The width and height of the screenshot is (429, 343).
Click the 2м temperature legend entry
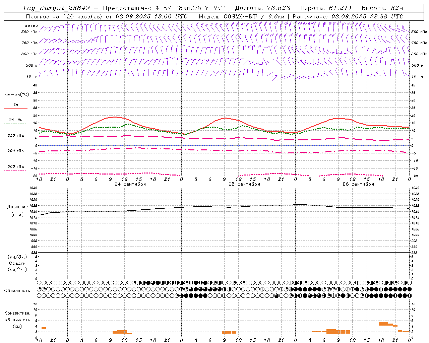tap(16, 105)
